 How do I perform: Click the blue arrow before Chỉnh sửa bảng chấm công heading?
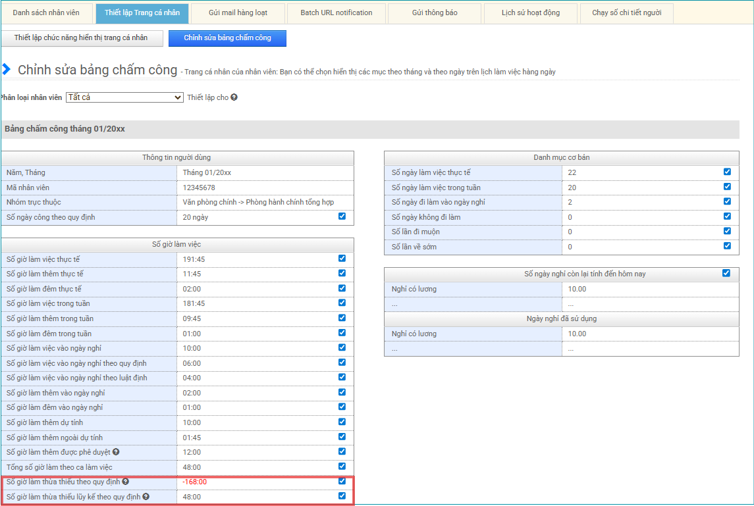(7, 70)
